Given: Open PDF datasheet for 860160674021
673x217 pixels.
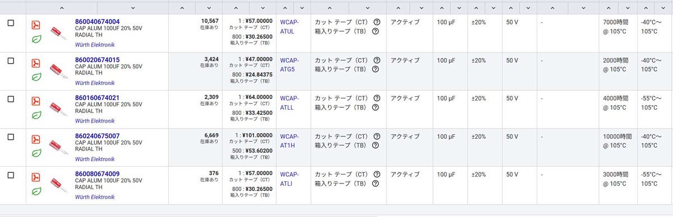Looking at the screenshot, I should coord(36,101).
